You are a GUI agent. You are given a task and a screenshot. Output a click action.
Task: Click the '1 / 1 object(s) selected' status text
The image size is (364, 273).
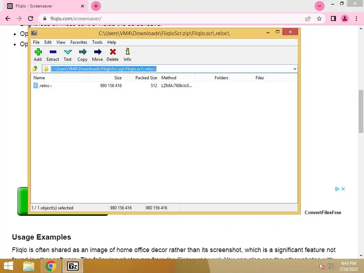point(52,208)
